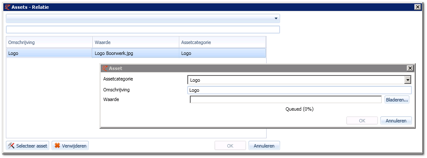Click the app logo icon in Asset dialog title bar
This screenshot has width=427, height=158.
pyautogui.click(x=105, y=68)
